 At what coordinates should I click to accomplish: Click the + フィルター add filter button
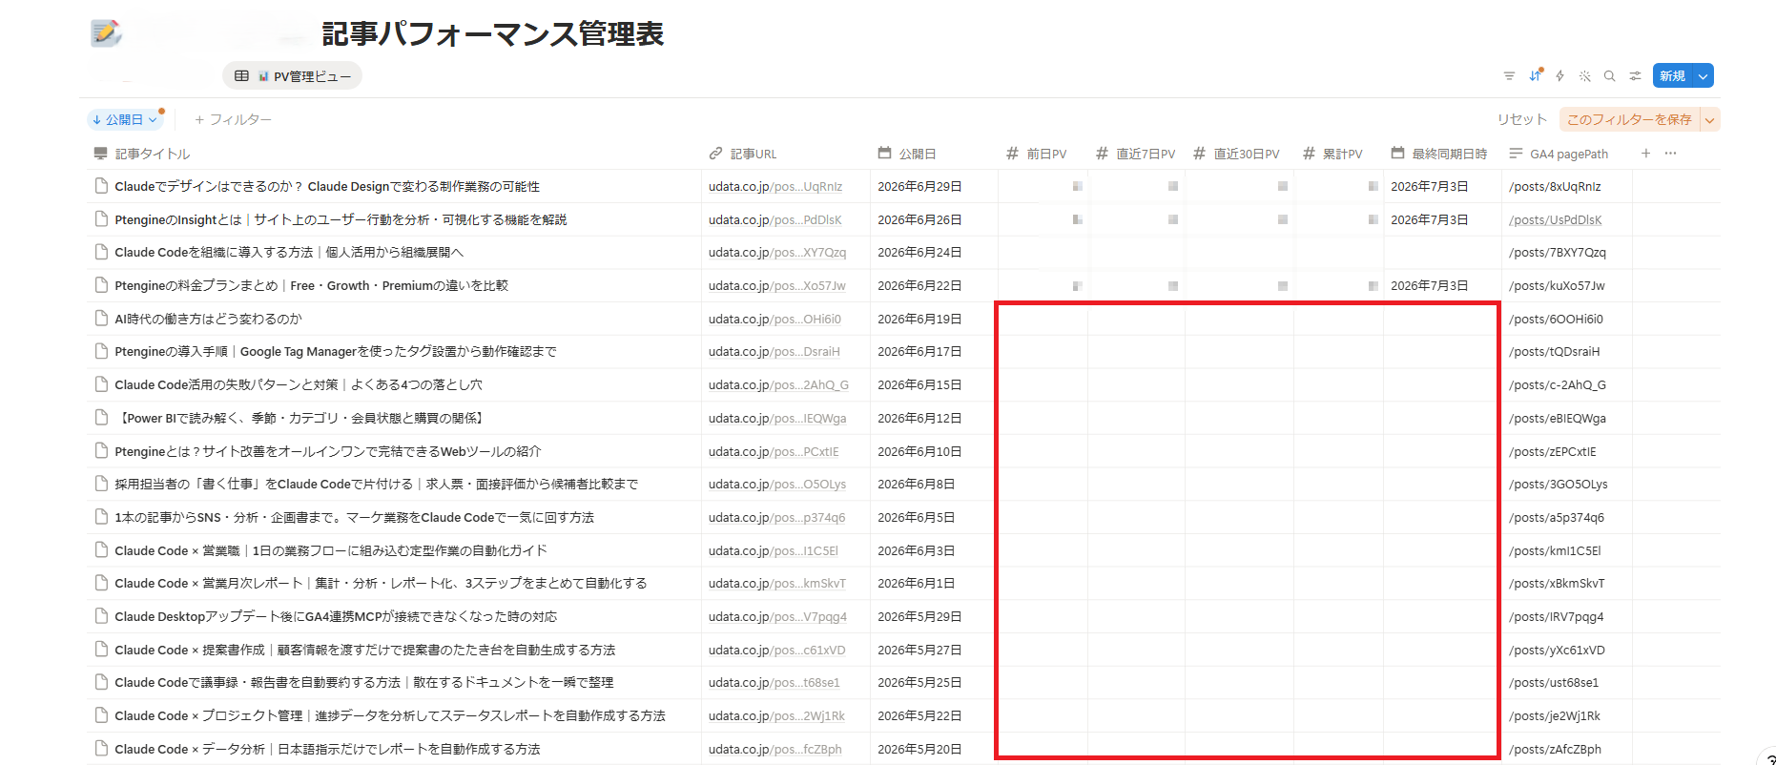233,119
